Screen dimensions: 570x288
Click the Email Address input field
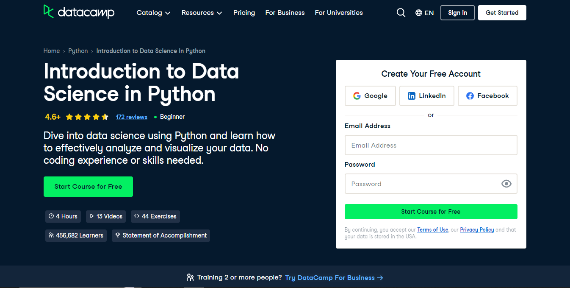431,145
